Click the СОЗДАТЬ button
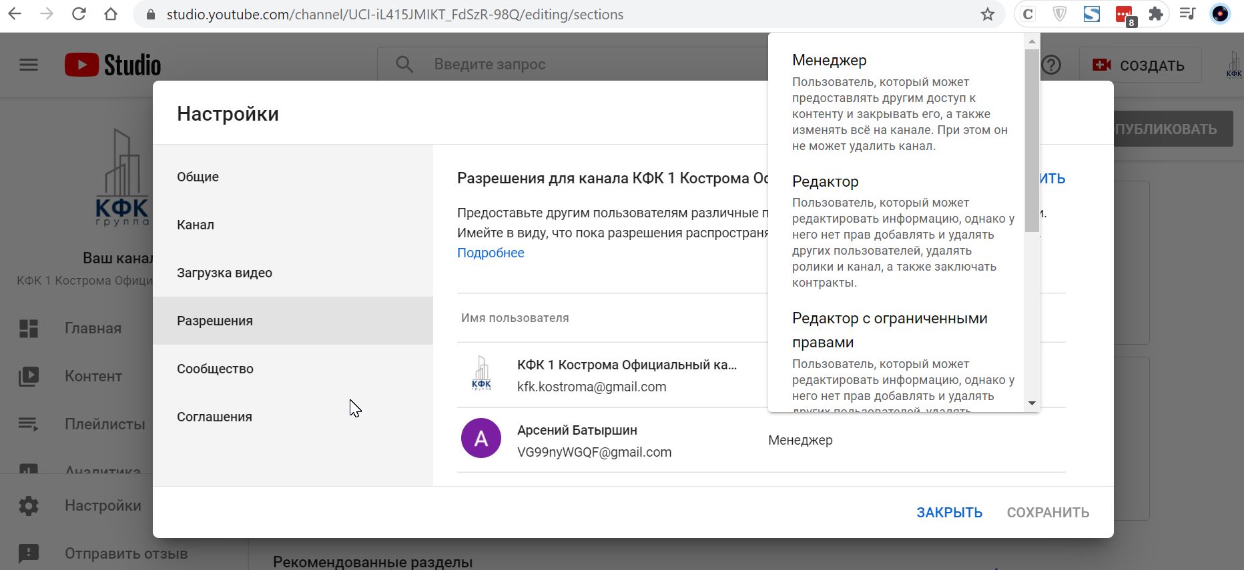This screenshot has height=570, width=1244. click(x=1139, y=65)
